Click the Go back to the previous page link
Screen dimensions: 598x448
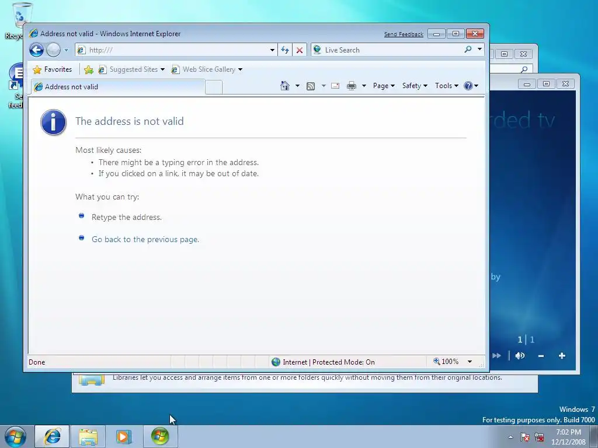point(145,239)
